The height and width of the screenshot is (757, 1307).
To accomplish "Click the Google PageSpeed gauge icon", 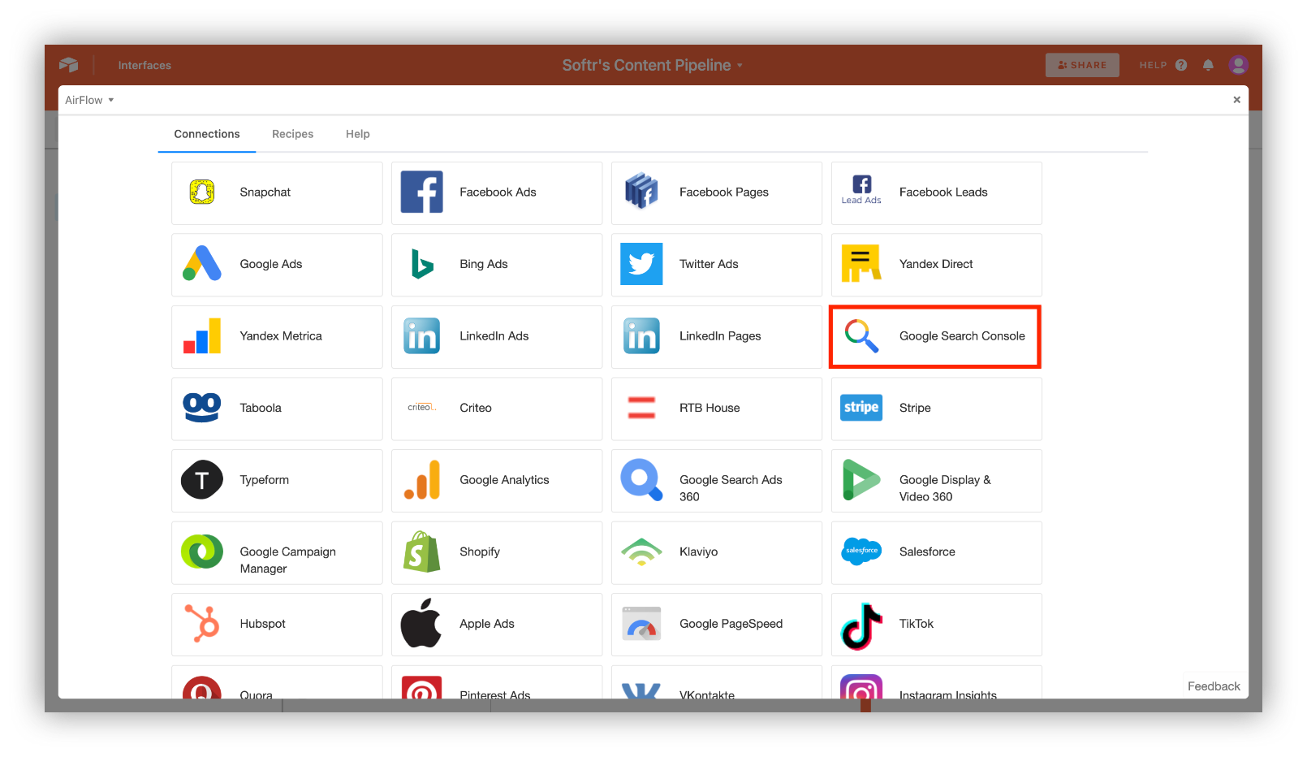I will tap(641, 624).
